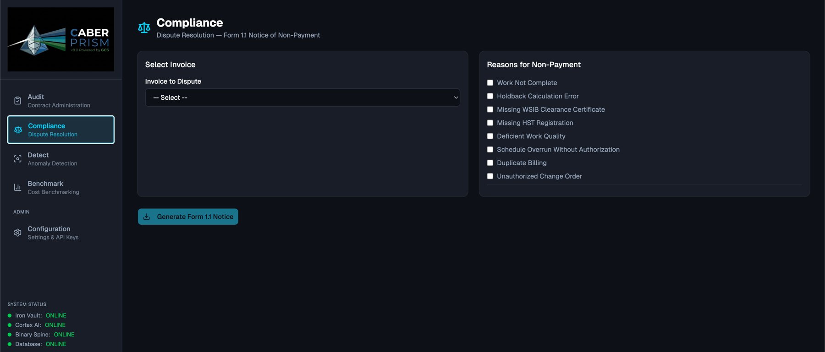Open the Invoice to Dispute dropdown

tap(302, 97)
